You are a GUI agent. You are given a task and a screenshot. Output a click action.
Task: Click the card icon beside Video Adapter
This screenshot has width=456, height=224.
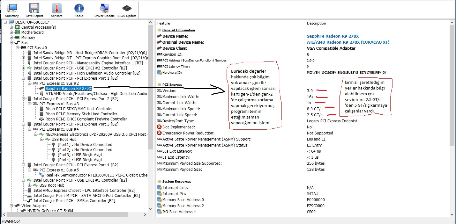pos(18,206)
